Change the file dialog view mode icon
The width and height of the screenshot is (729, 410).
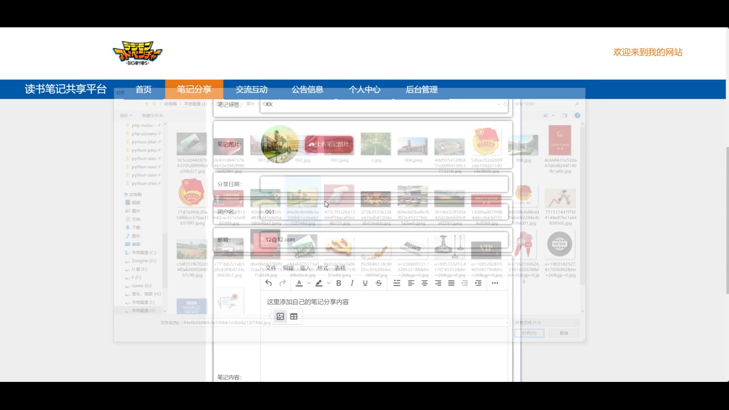click(x=546, y=115)
